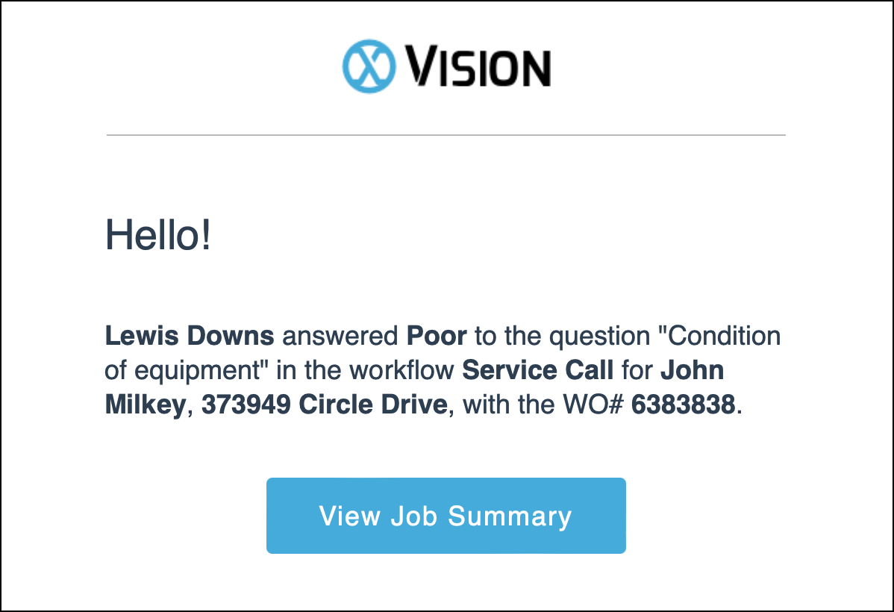Click the Hello! greeting heading
The height and width of the screenshot is (612, 894).
coord(158,234)
